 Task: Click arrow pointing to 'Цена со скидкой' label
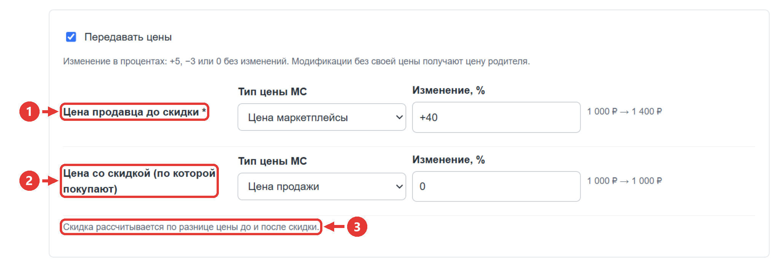click(x=50, y=180)
